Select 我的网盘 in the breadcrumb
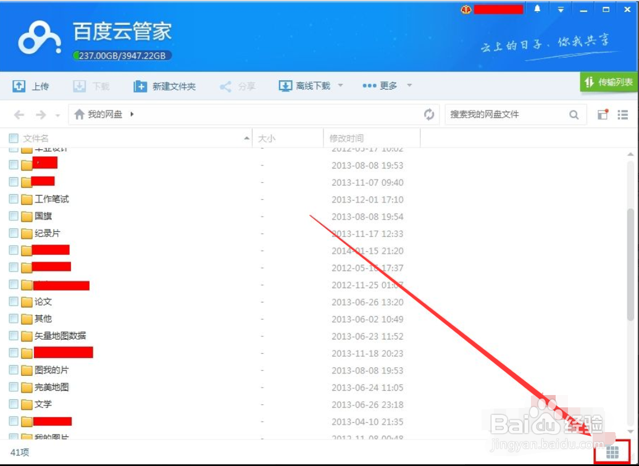The width and height of the screenshot is (639, 466). (x=105, y=114)
